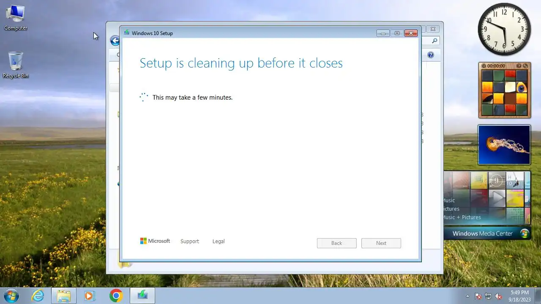The width and height of the screenshot is (541, 304).
Task: Select Music in Media Center gadget
Action: tap(449, 200)
